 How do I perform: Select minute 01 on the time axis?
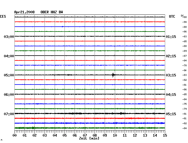tap(25, 135)
